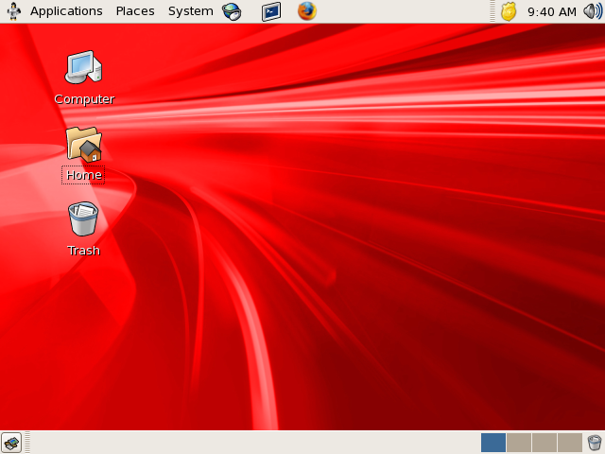Screen dimensions: 605x454
Task: Click the globe-and-mouse web browser launcher
Action: coord(232,11)
